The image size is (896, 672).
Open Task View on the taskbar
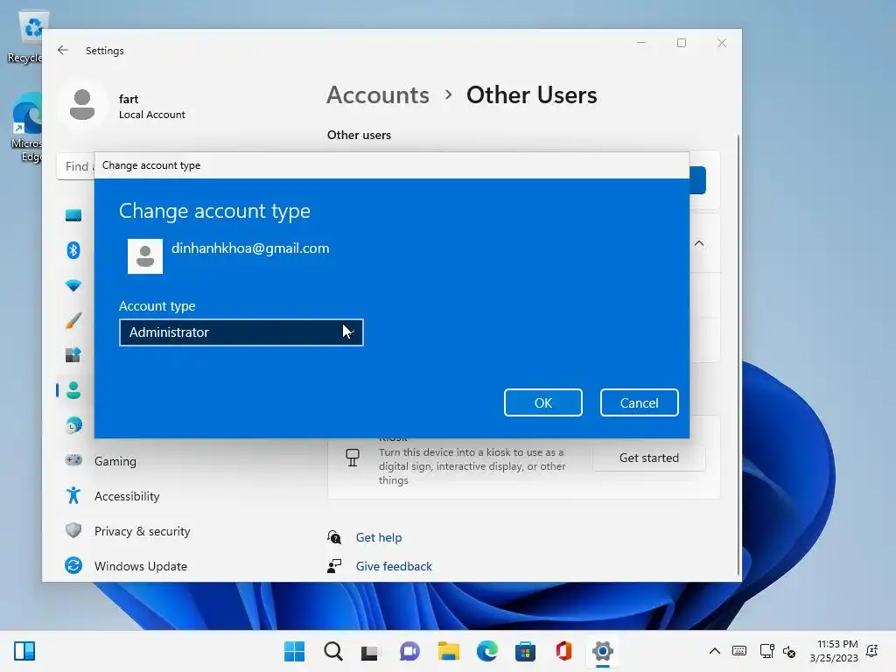click(x=370, y=651)
